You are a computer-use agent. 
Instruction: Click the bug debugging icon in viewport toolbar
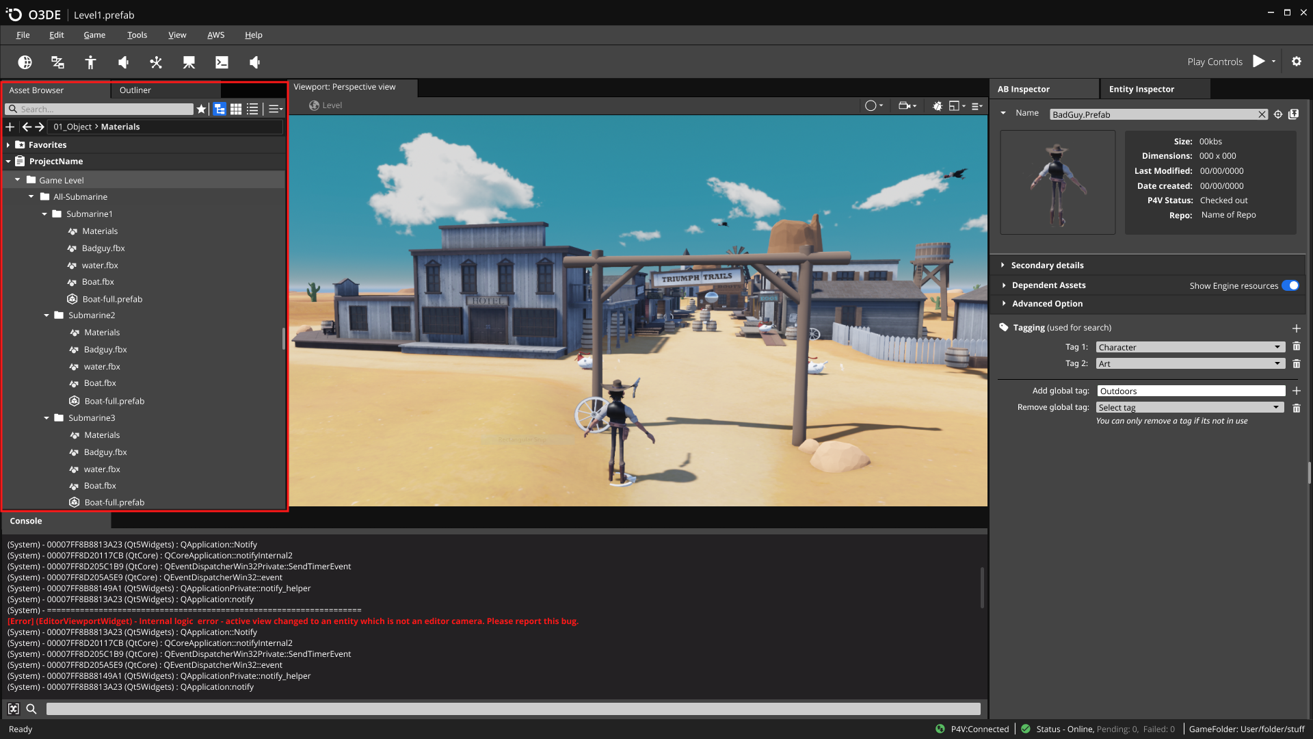[937, 105]
